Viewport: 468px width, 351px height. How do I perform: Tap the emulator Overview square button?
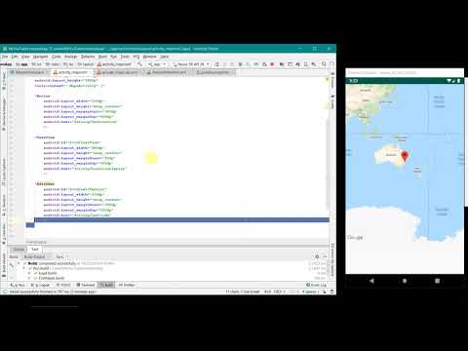point(438,281)
